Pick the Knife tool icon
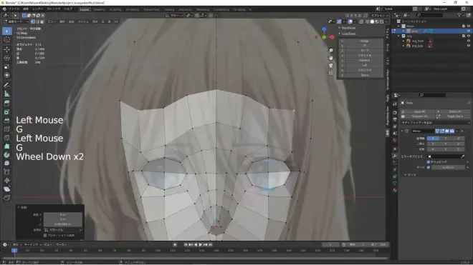This screenshot has height=265, width=473. click(7, 137)
